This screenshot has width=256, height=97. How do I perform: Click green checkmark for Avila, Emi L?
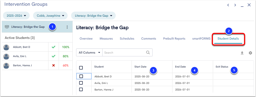coord(54,56)
